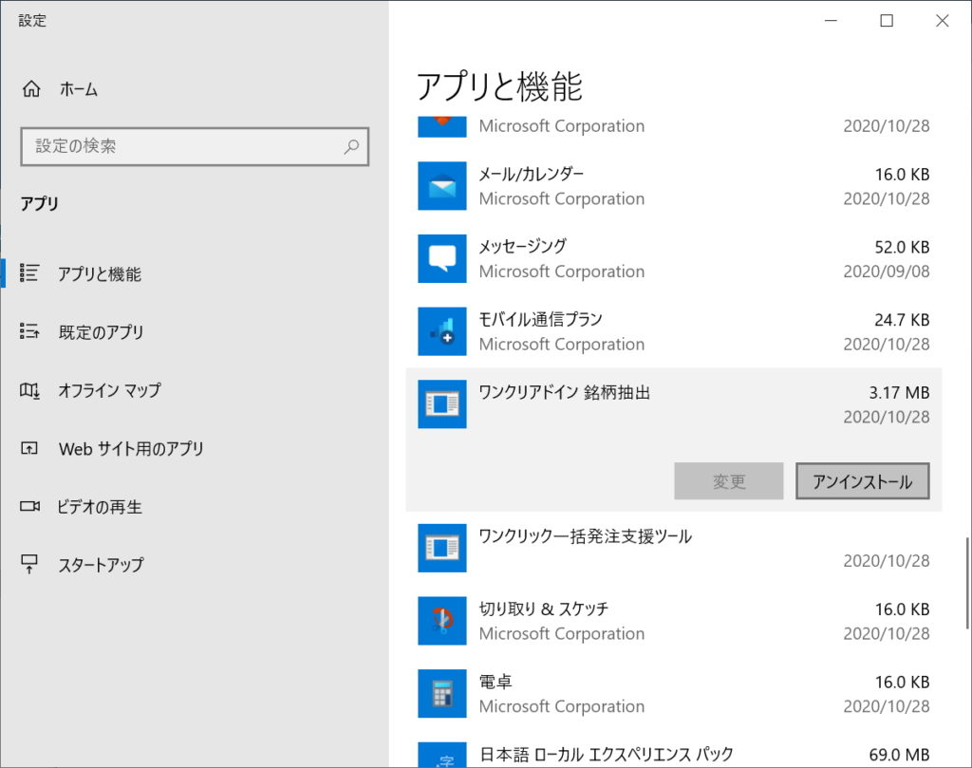Click the 2020/09/08 install date
Viewport: 972px width, 768px height.
pos(887,272)
